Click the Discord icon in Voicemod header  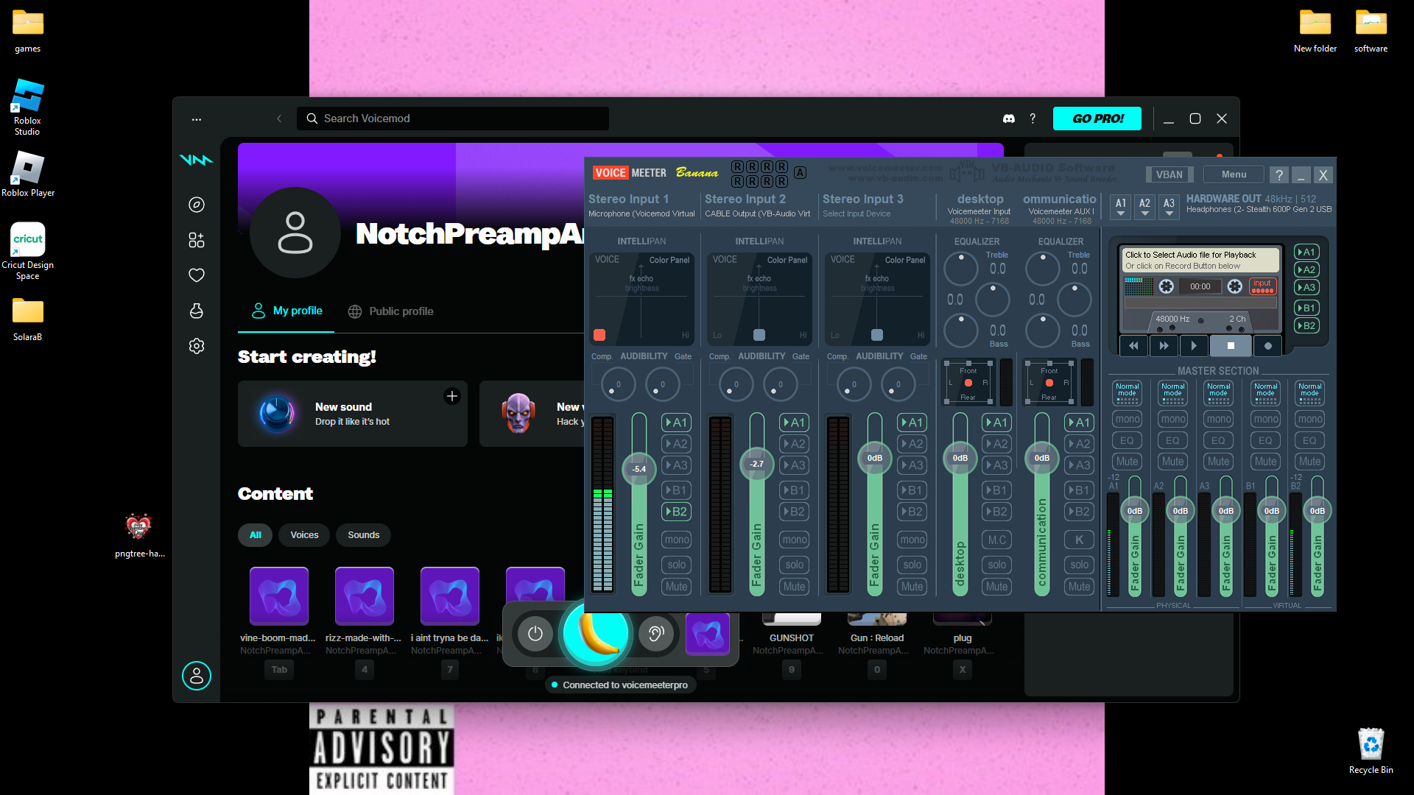[1009, 119]
